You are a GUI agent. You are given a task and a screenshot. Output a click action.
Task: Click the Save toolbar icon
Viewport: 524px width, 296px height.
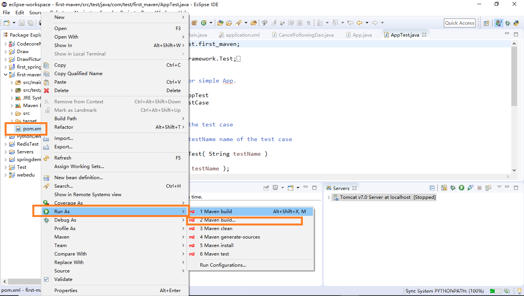(22, 23)
